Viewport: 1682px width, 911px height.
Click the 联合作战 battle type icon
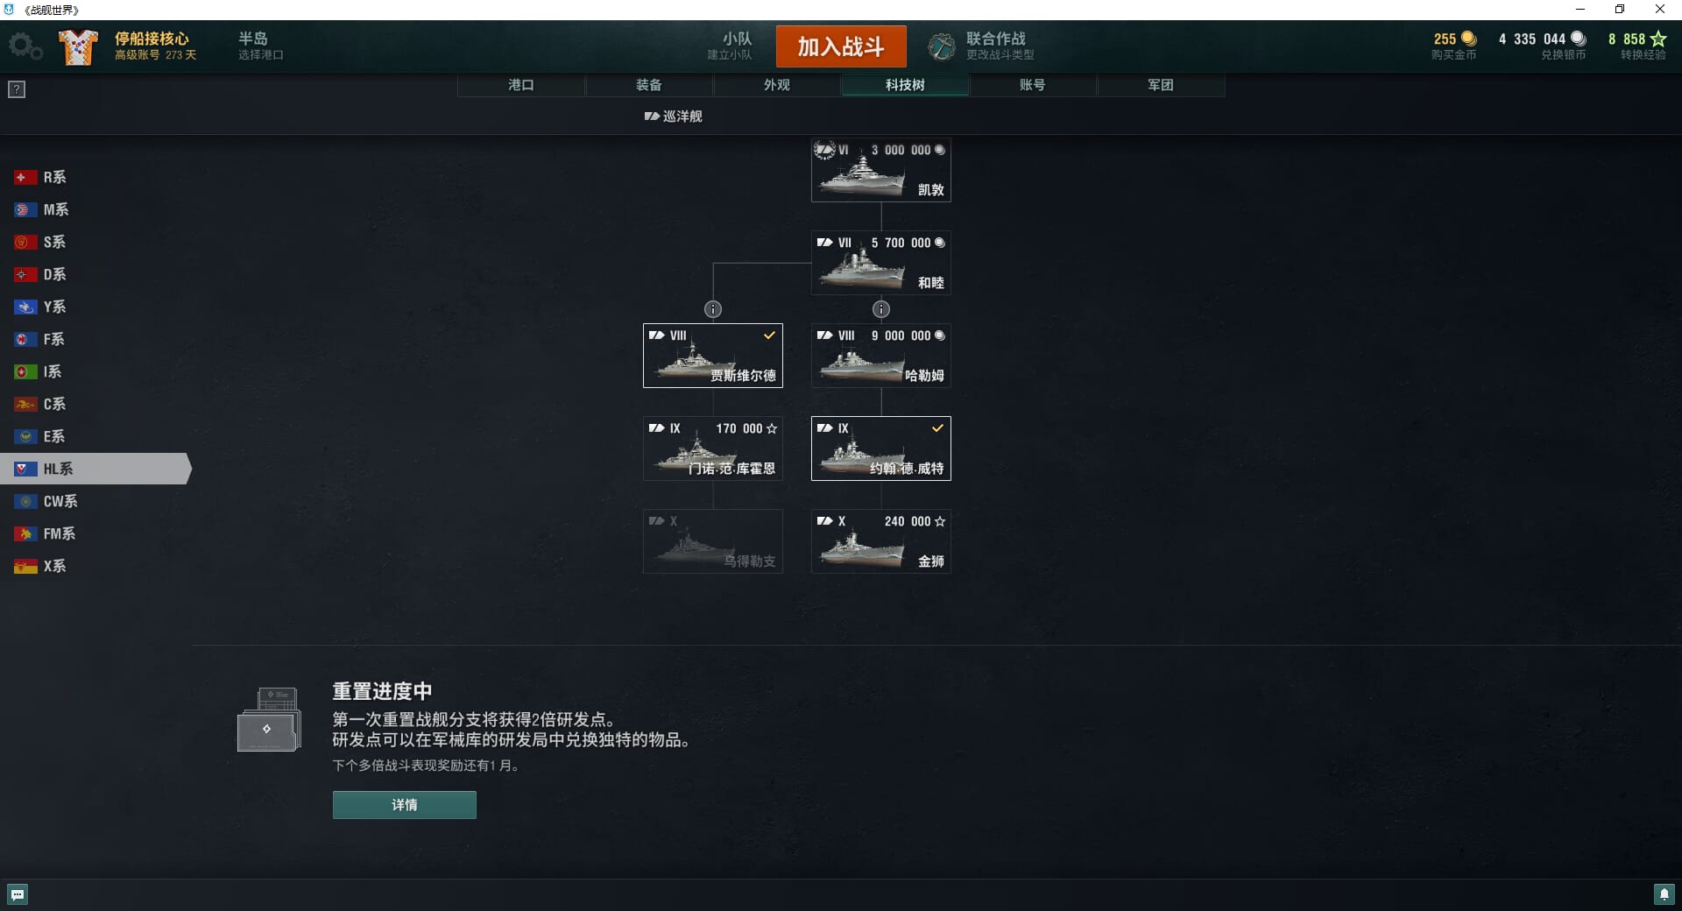tap(942, 46)
